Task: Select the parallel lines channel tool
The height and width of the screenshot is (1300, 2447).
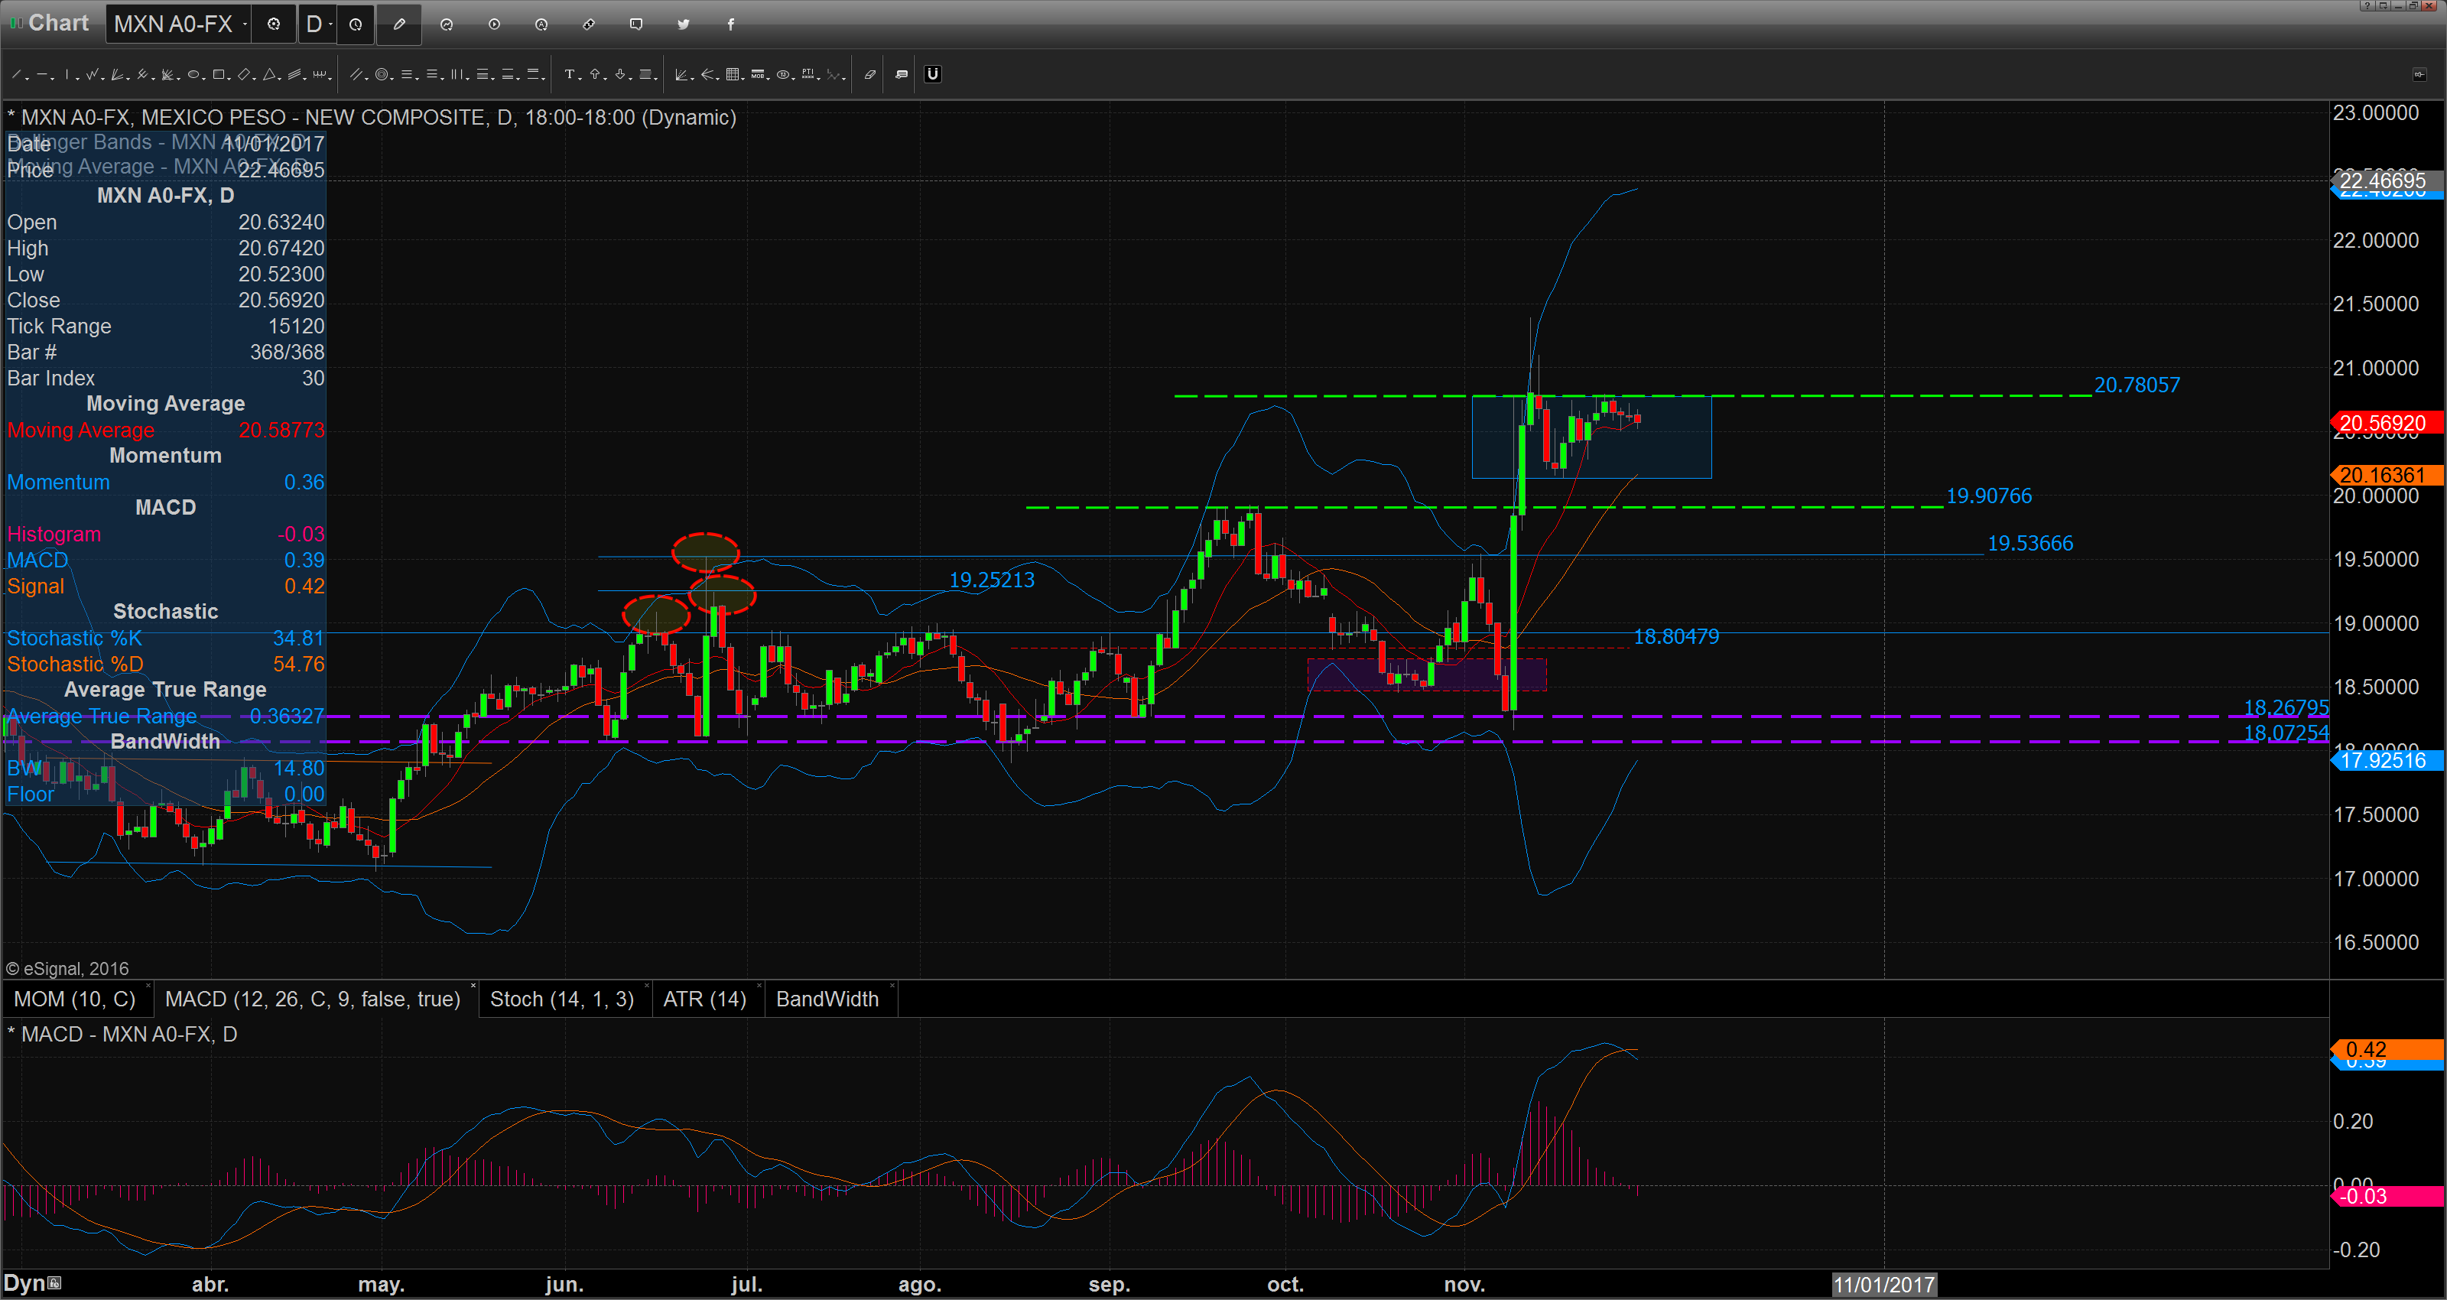Action: [x=356, y=74]
